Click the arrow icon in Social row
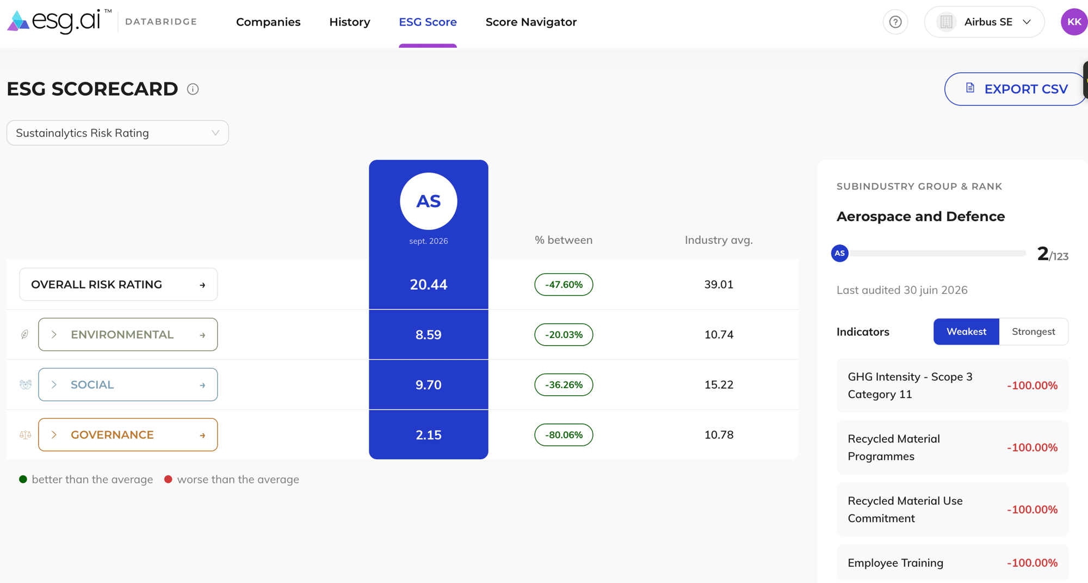This screenshot has height=583, width=1088. pyautogui.click(x=202, y=385)
